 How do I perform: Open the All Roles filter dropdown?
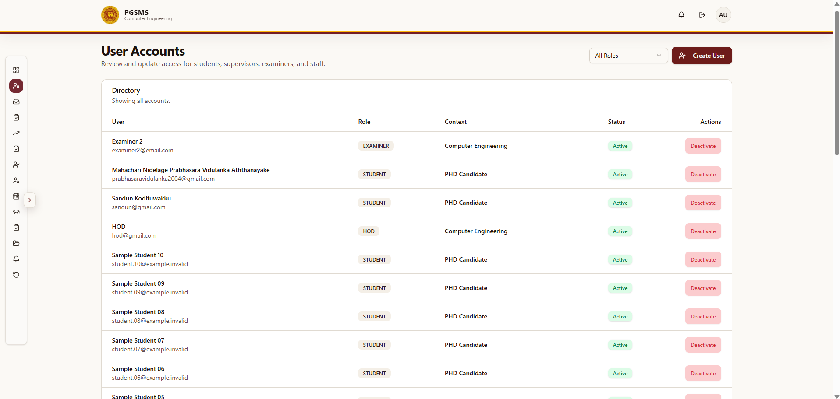[x=628, y=56]
